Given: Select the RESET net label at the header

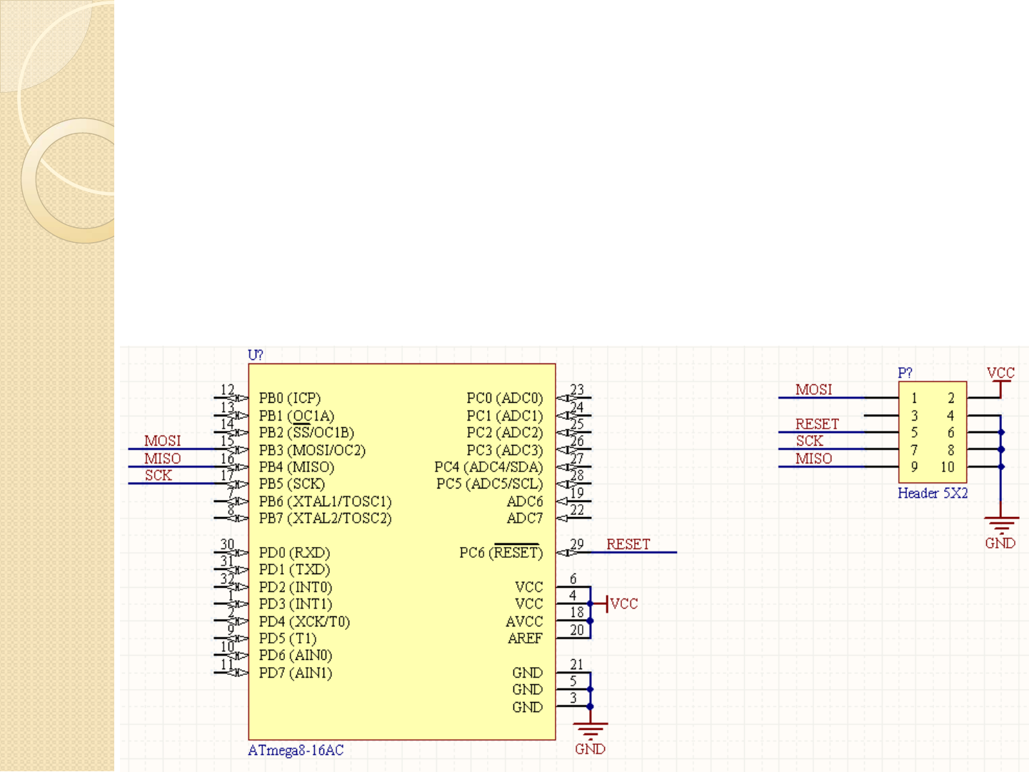Looking at the screenshot, I should 818,424.
